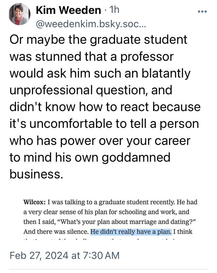Click the line "who has power over your career"
This screenshot has height=273, width=217.
click(100, 141)
